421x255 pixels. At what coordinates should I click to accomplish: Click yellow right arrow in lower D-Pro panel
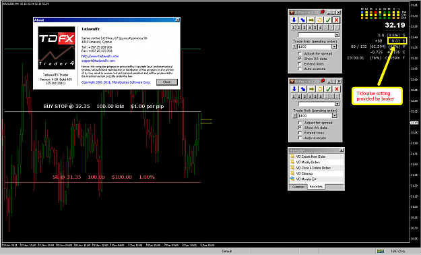[x=311, y=89]
